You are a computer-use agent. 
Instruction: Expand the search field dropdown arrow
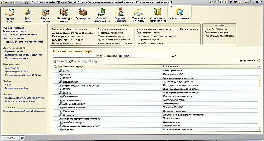tap(97, 56)
